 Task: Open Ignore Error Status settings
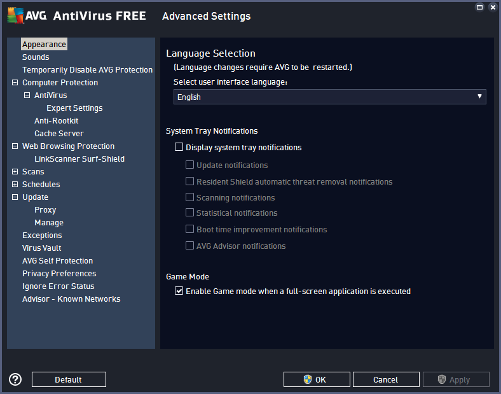click(x=58, y=286)
